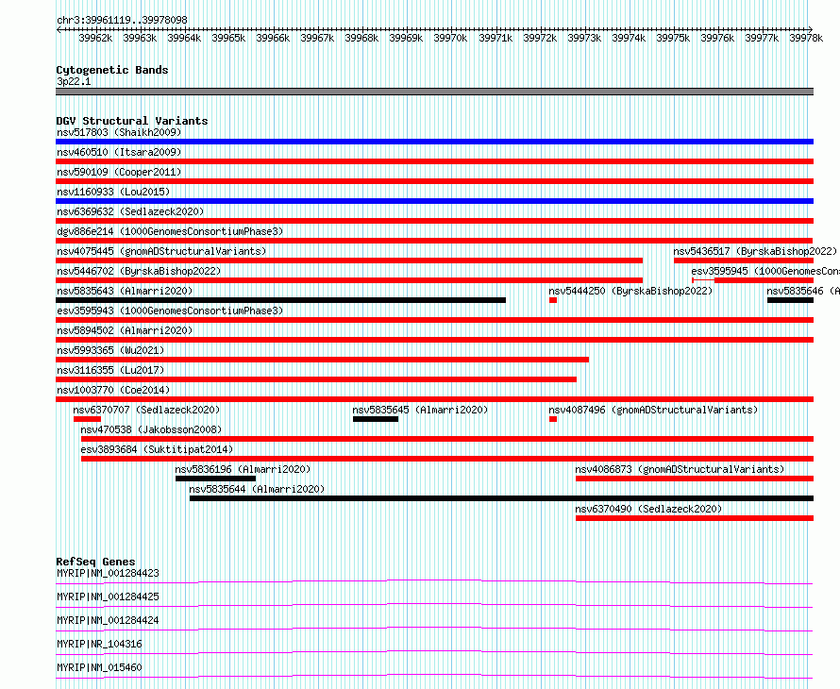This screenshot has width=840, height=689.
Task: Click the 39978k ruler tick
Action: tap(806, 38)
